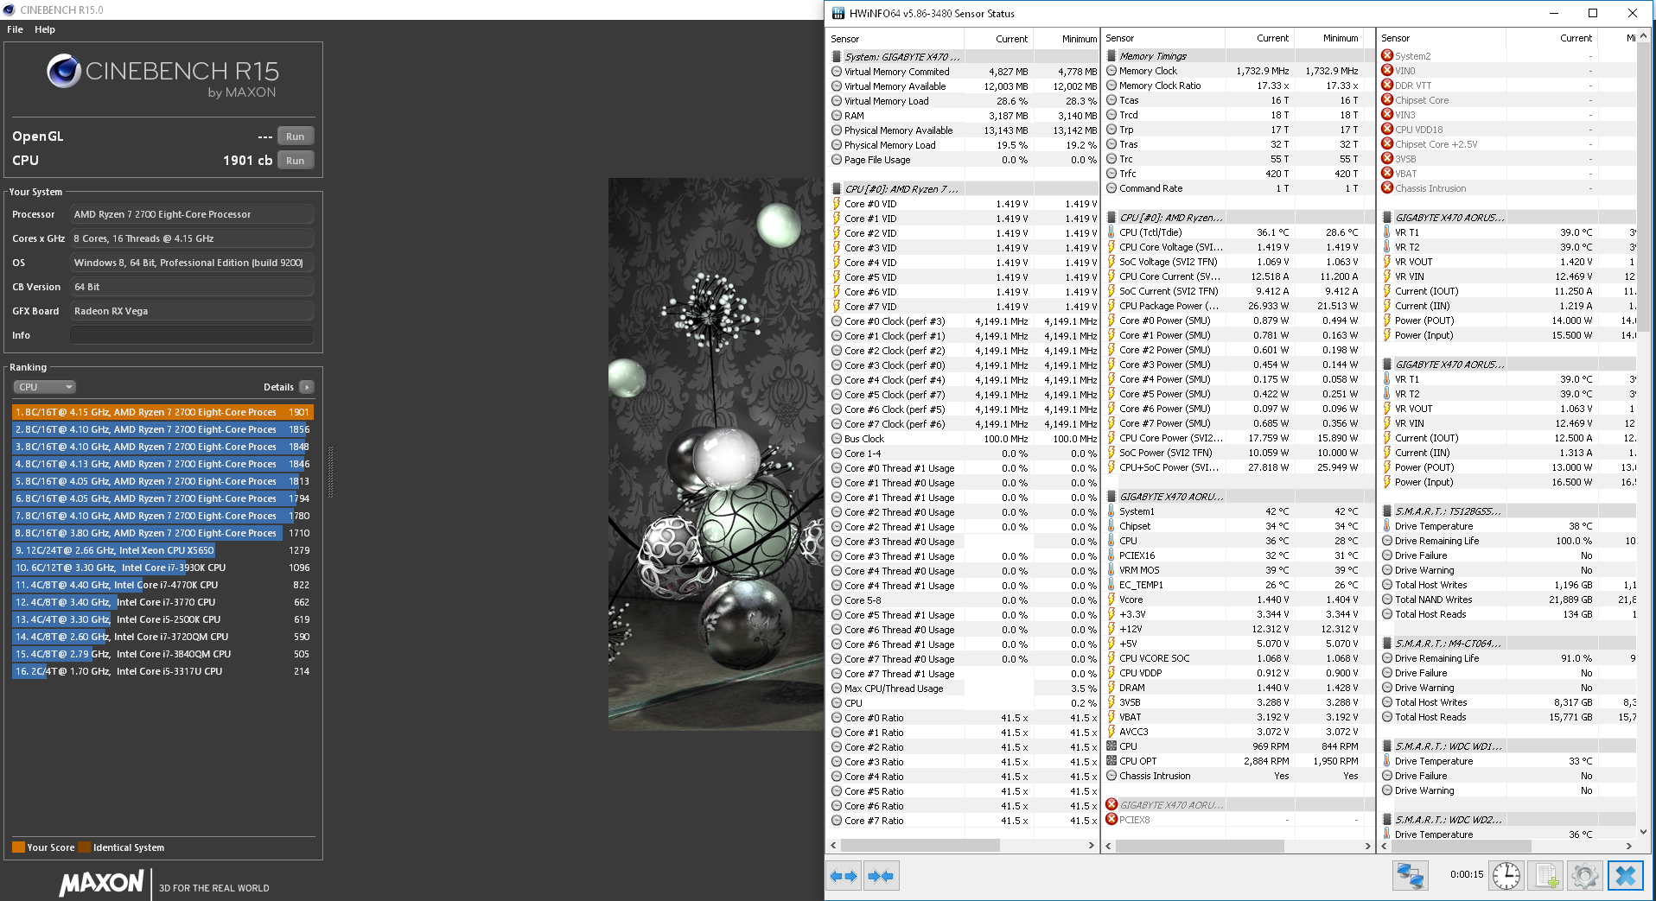Click the Processor field AMD Ryzen 7 2700
Viewport: 1656px width, 901px height.
(192, 214)
